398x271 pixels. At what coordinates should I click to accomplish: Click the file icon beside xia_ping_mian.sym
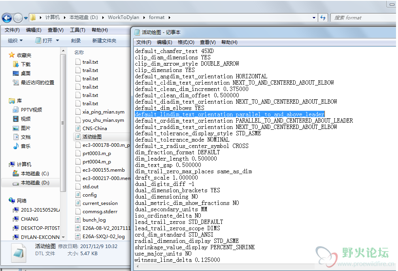pyautogui.click(x=78, y=112)
